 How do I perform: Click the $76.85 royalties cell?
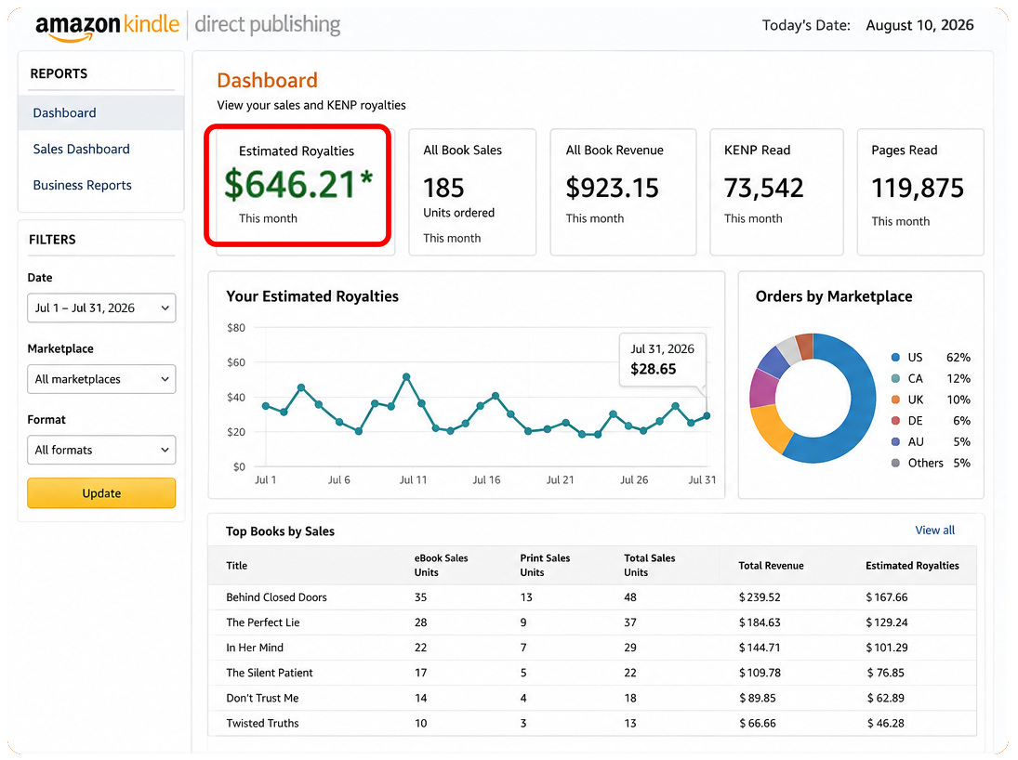click(886, 673)
